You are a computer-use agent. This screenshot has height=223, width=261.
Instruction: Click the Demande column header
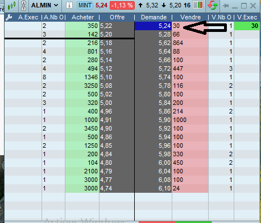click(154, 18)
